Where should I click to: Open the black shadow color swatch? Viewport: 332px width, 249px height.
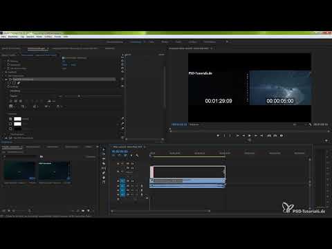click(x=17, y=129)
